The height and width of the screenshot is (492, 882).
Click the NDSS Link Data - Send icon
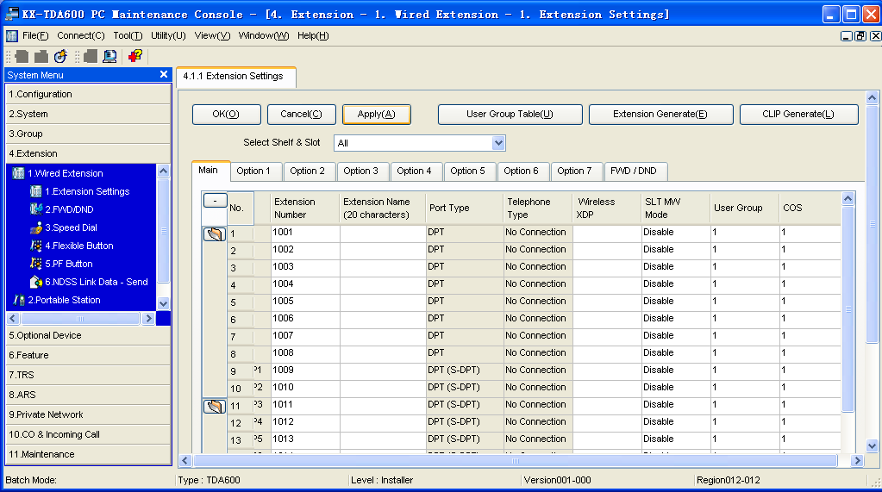point(36,282)
